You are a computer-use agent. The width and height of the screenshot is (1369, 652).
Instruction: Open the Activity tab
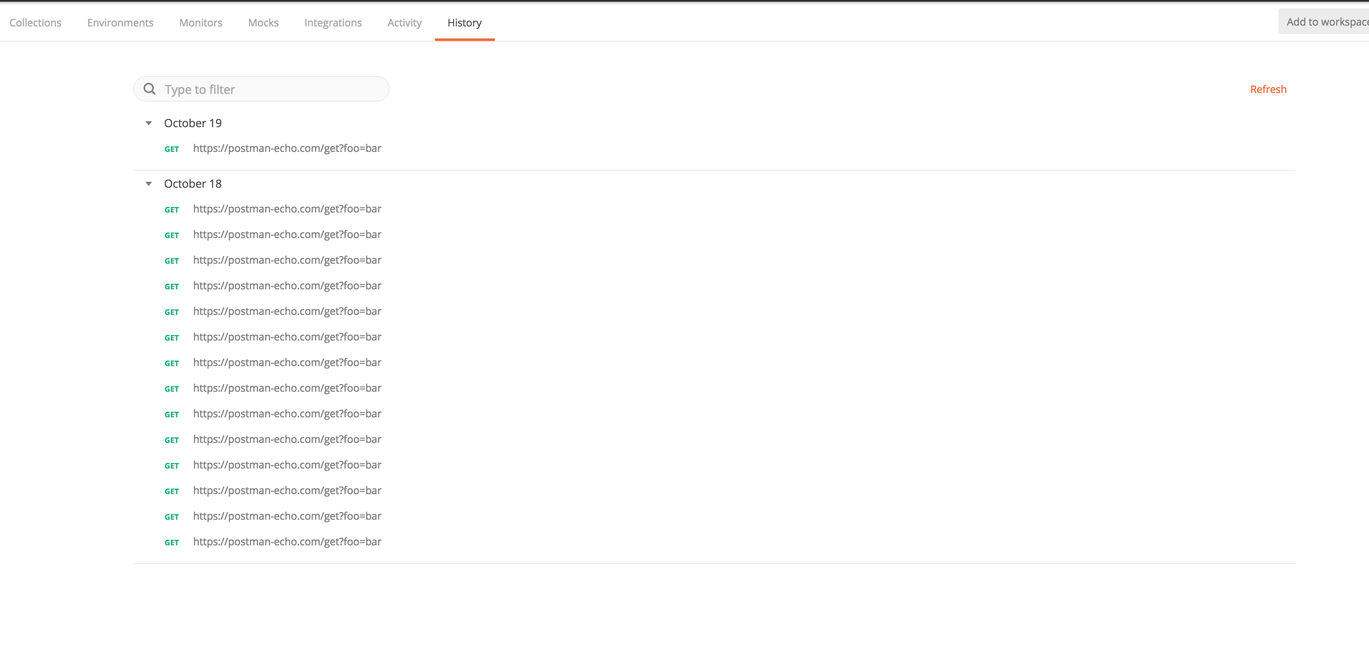pyautogui.click(x=405, y=22)
